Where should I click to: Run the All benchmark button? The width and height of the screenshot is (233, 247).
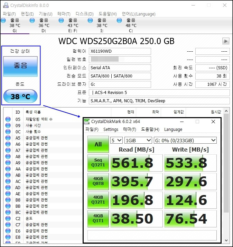[x=98, y=144]
